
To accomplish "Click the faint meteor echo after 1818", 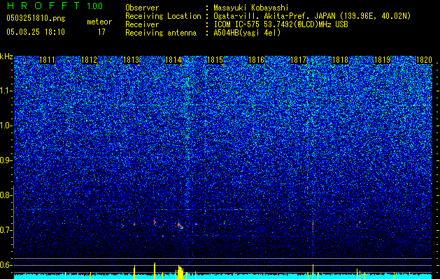I will click(358, 224).
